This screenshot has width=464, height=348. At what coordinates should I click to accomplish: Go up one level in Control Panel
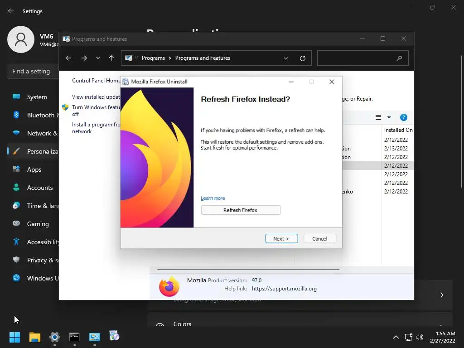(x=111, y=58)
